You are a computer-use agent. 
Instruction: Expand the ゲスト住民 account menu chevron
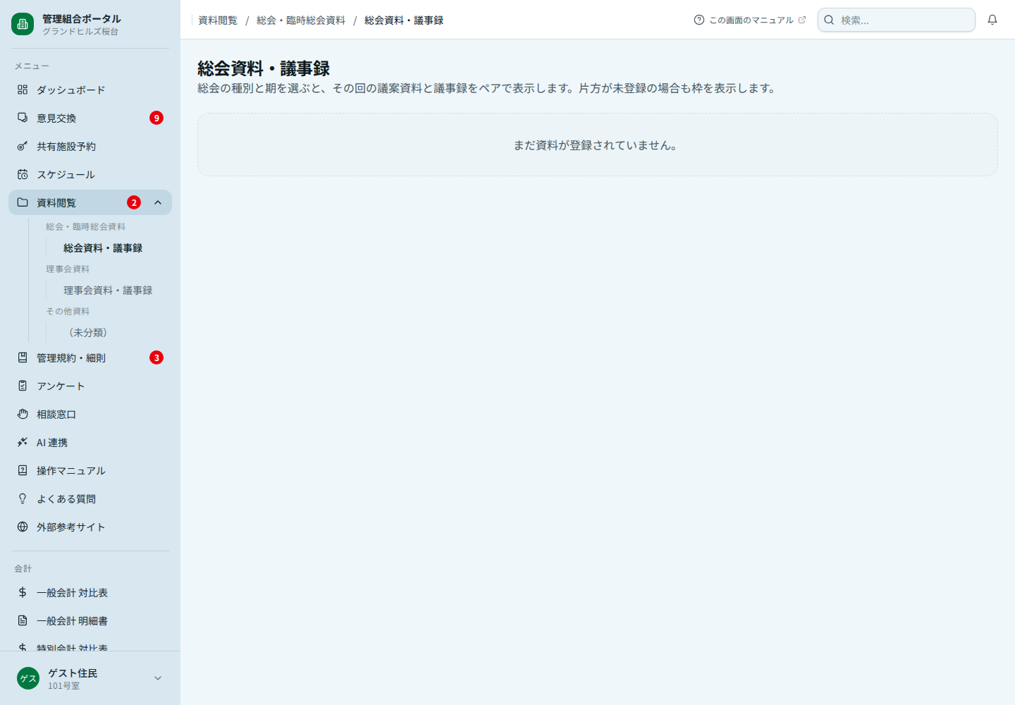coord(158,678)
